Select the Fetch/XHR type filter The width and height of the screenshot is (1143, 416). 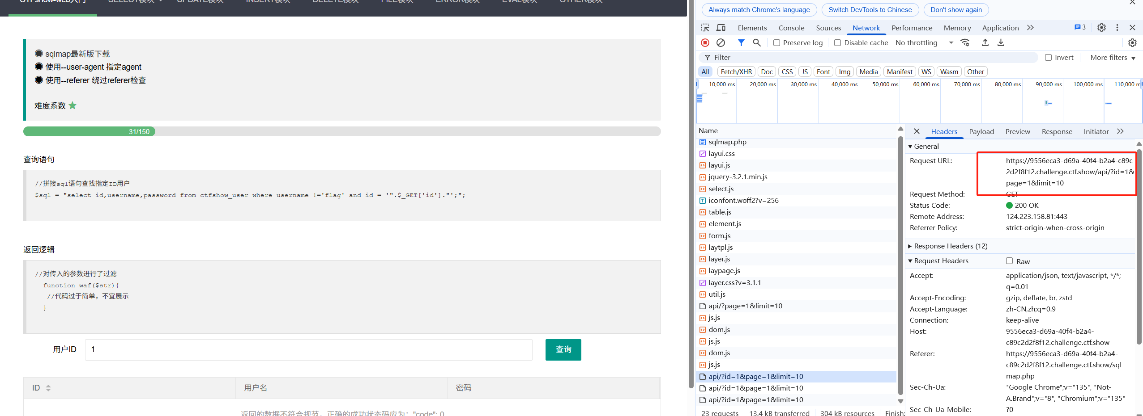click(736, 71)
